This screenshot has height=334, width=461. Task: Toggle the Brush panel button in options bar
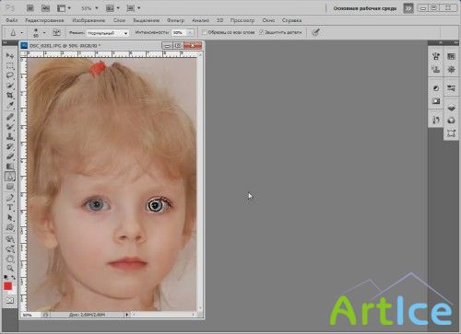tap(56, 32)
